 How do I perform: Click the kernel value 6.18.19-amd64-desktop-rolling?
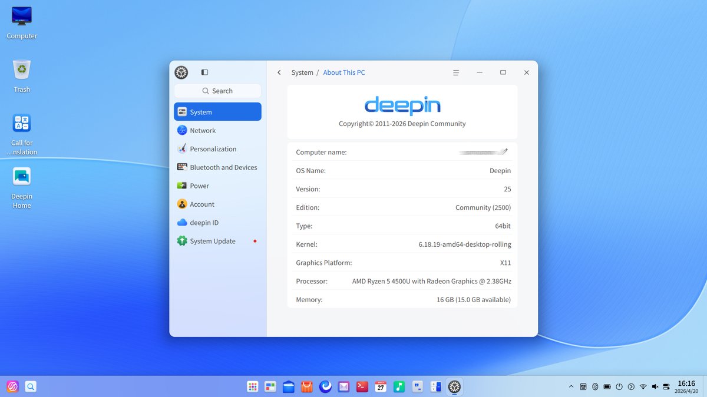(x=465, y=244)
